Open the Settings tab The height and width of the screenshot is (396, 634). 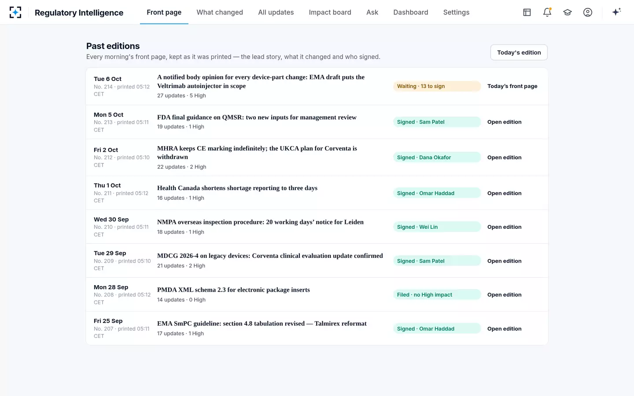[457, 12]
